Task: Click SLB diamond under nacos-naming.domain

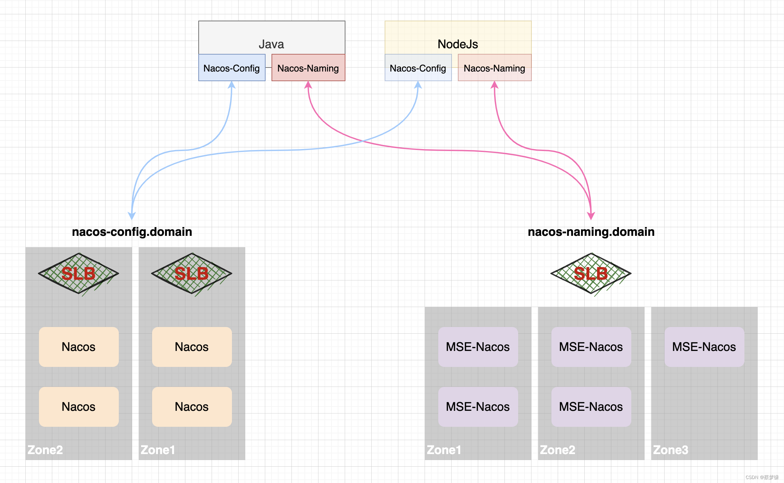Action: coord(591,274)
